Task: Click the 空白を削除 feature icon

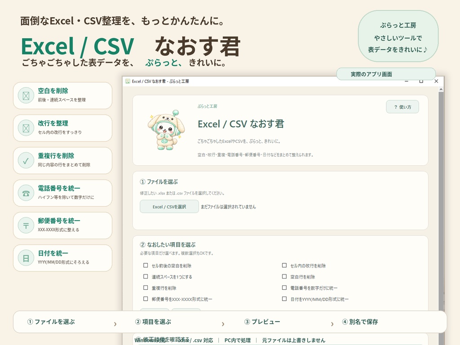Action: [x=26, y=96]
